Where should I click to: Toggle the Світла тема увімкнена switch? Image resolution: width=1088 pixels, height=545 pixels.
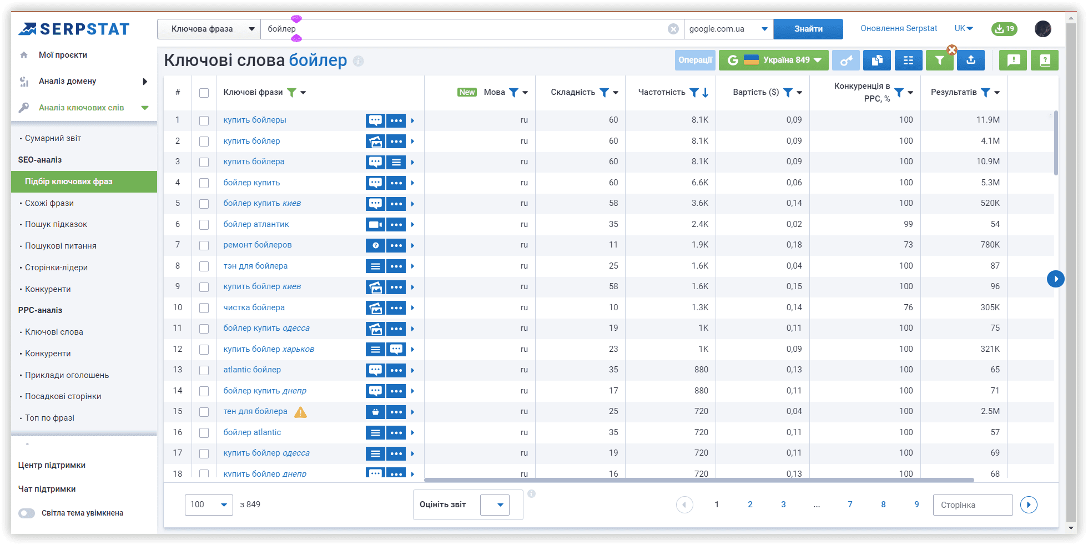tap(27, 513)
